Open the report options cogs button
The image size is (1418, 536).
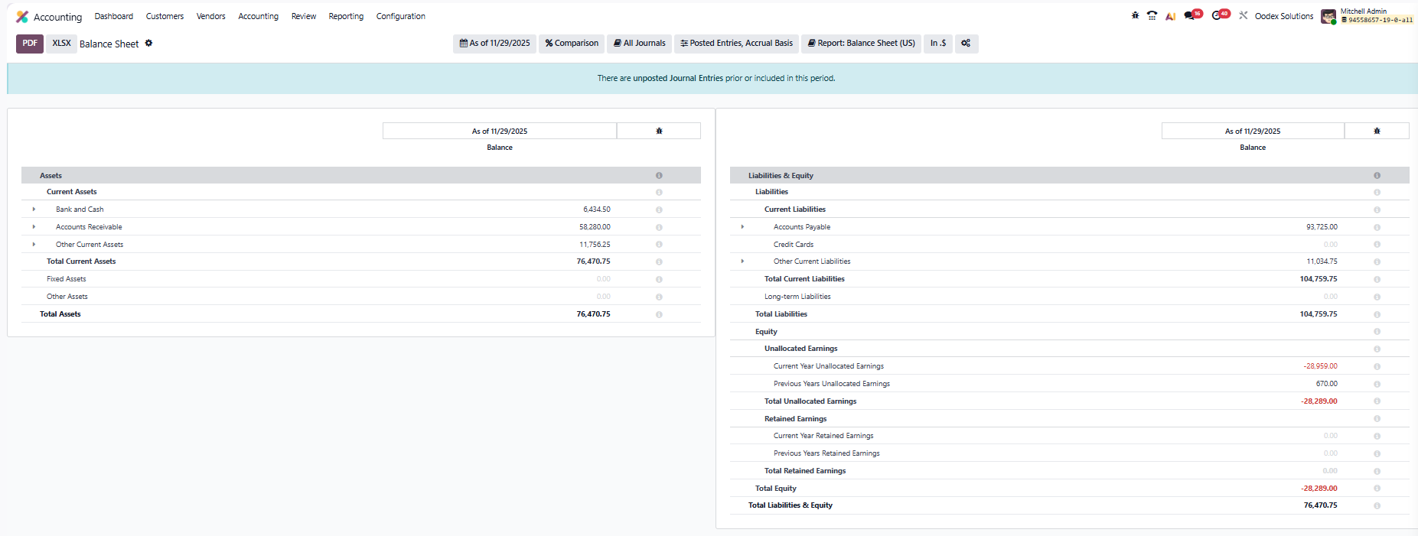[x=966, y=44]
